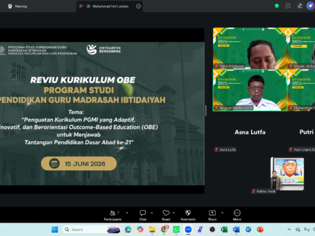This screenshot has width=315, height=236.
Task: Select Anggun Pastika Sandi's video tile
Action: point(250,90)
